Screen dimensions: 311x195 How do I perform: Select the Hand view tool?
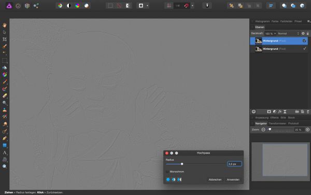pos(5,25)
